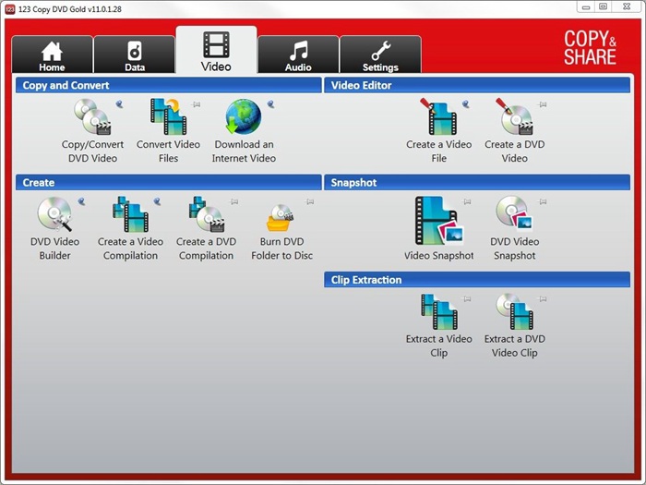Select Burn DVD Folder to Disc icon
Viewport: 646px width, 485px height.
(x=281, y=218)
